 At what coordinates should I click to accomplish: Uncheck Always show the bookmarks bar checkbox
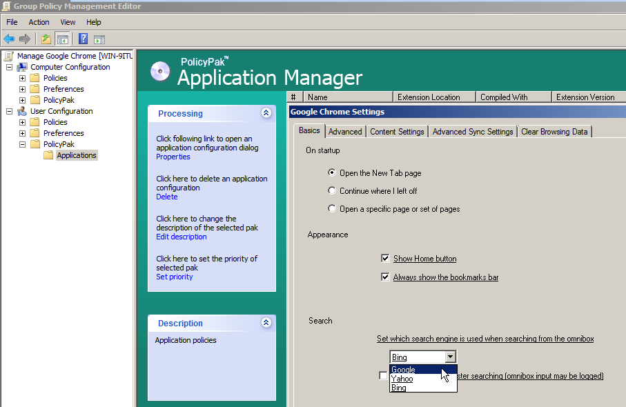click(x=385, y=277)
